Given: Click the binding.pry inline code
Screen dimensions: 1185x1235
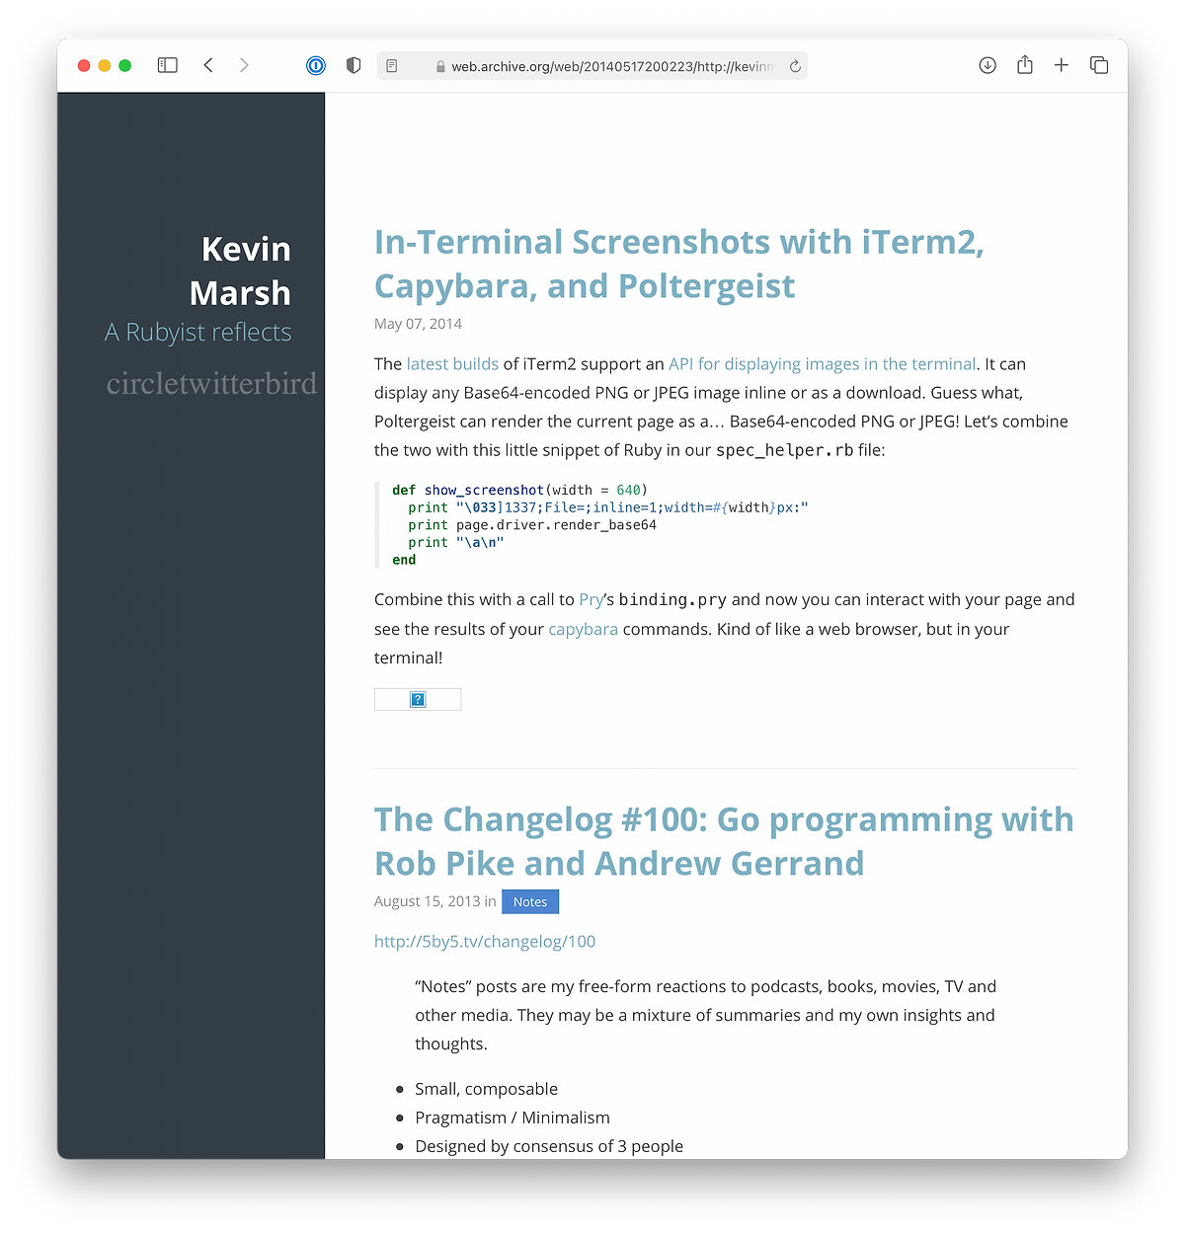Looking at the screenshot, I should [x=672, y=599].
